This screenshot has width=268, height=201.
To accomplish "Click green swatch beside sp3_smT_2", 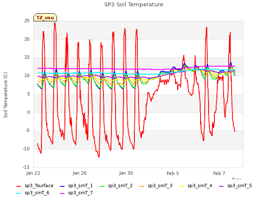I will click(102, 186).
